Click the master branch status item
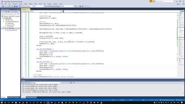Screen dimensions: 185x104 180,100
